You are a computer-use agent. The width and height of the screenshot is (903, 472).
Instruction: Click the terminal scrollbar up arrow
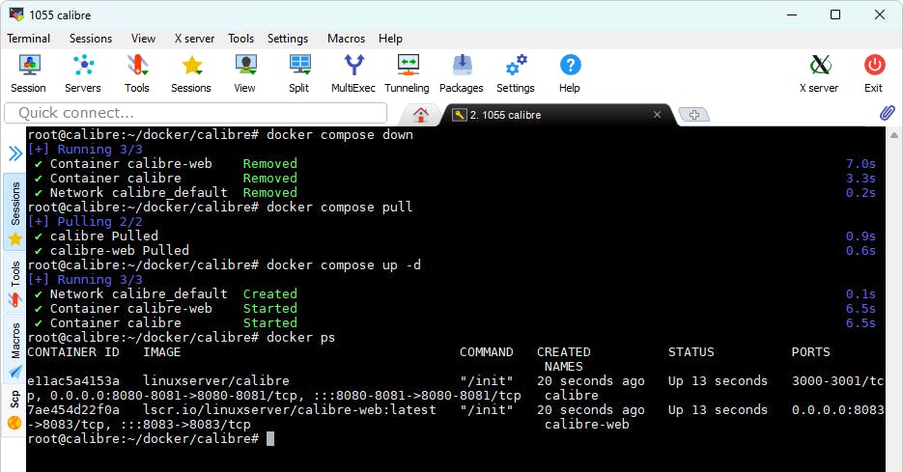click(893, 135)
